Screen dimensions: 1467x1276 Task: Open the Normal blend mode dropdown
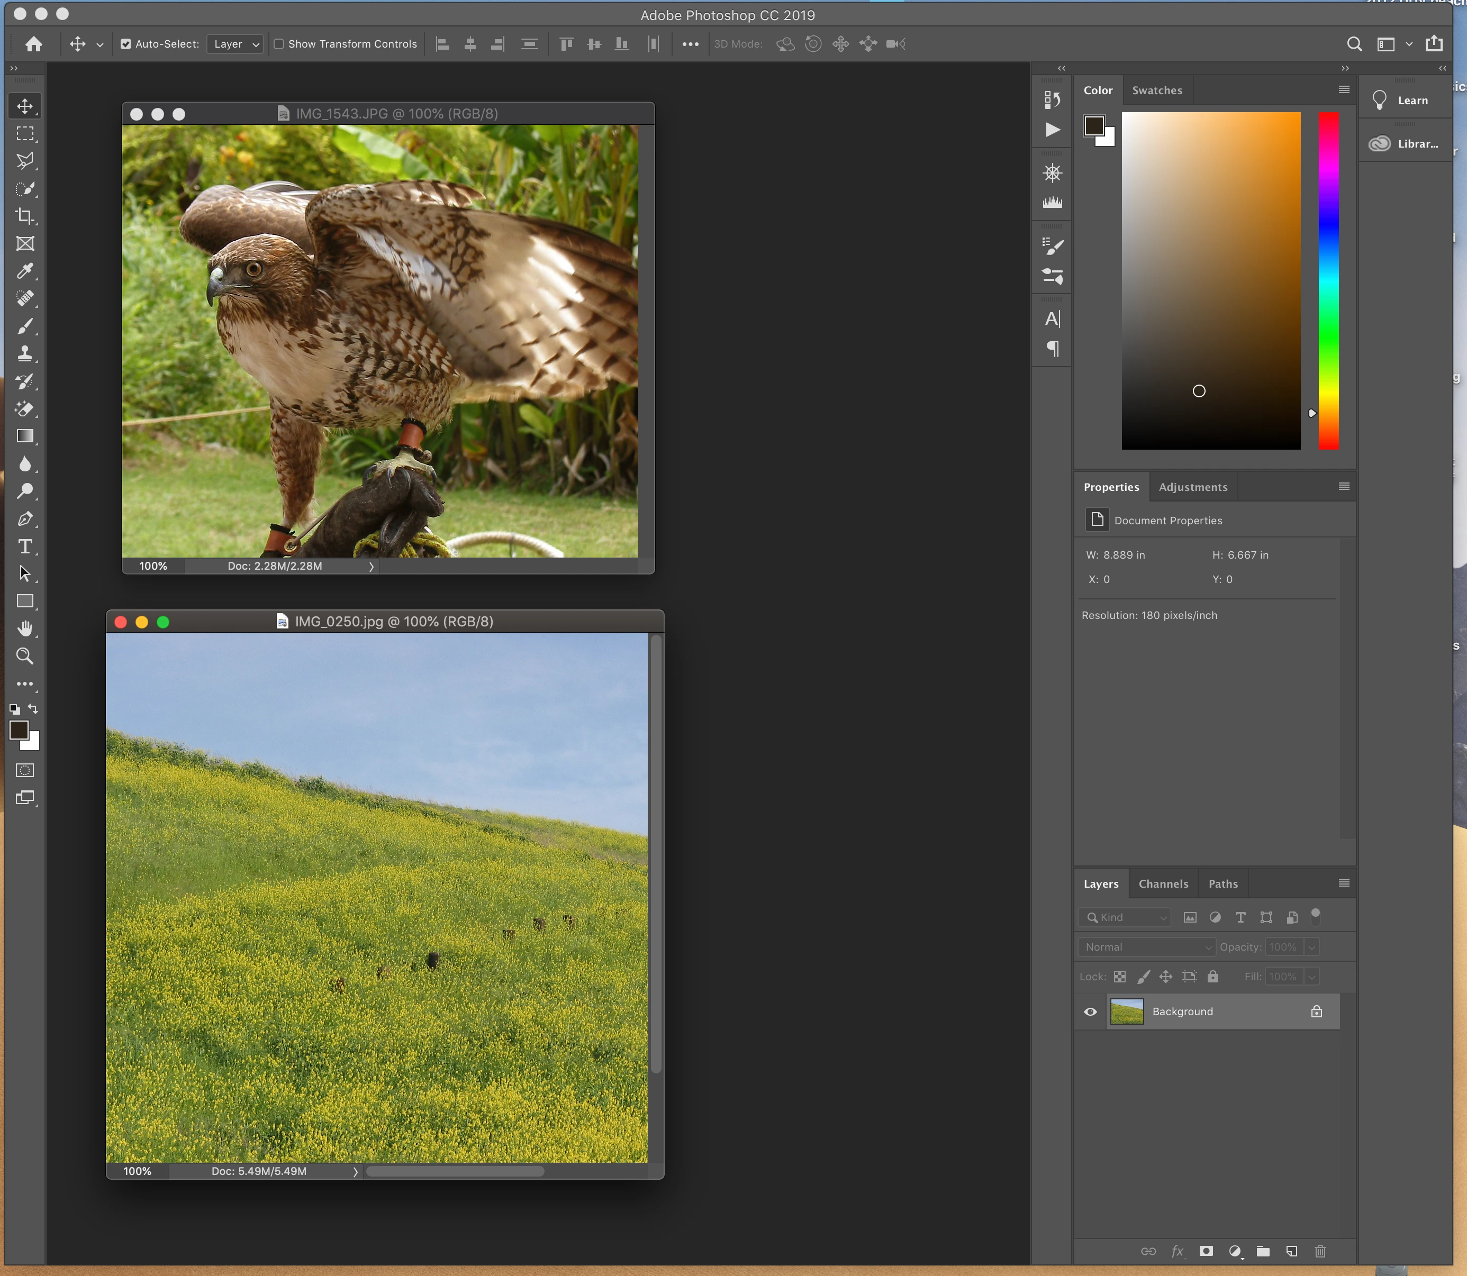point(1146,946)
